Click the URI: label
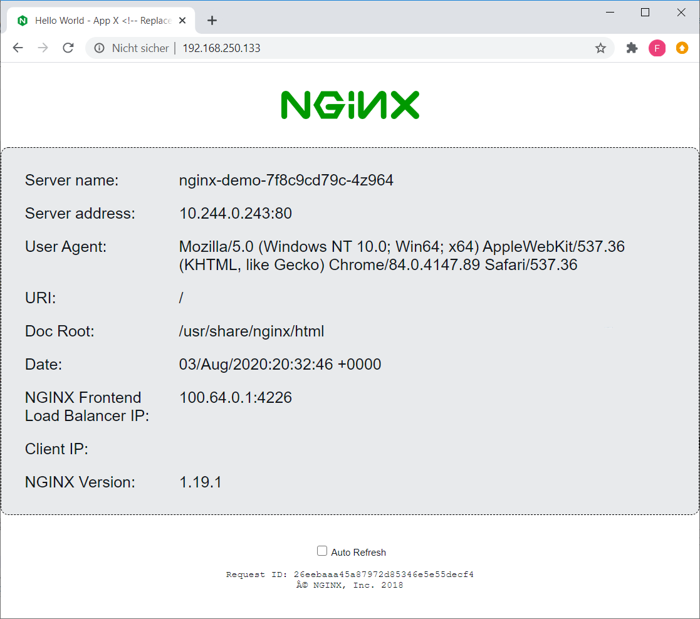 40,298
